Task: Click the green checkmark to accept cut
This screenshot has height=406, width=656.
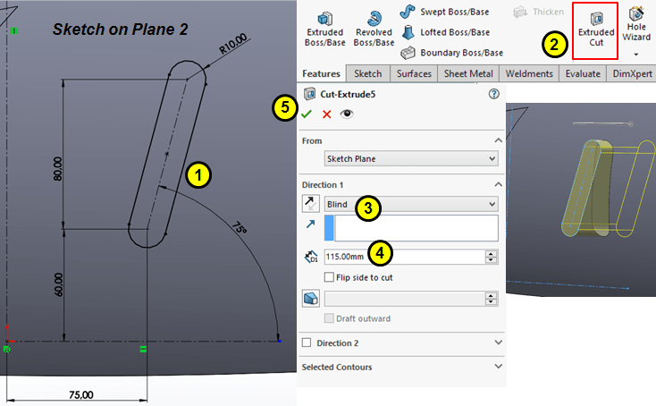Action: 307,114
